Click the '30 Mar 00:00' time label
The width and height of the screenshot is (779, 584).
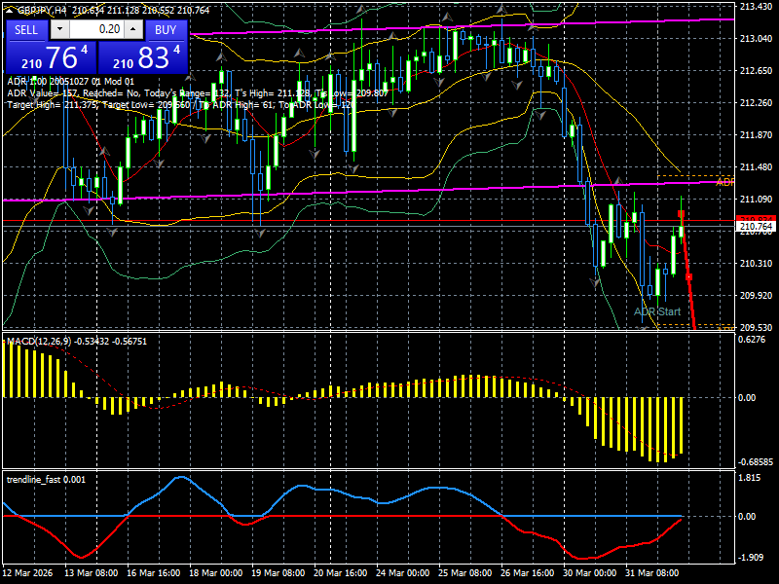tap(590, 573)
